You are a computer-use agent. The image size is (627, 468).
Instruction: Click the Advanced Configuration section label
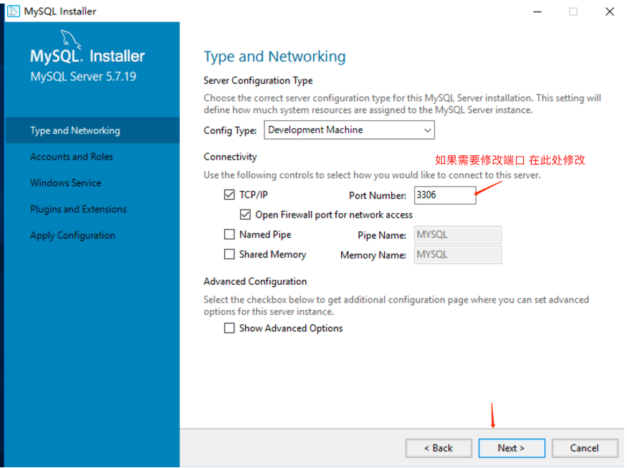click(255, 281)
